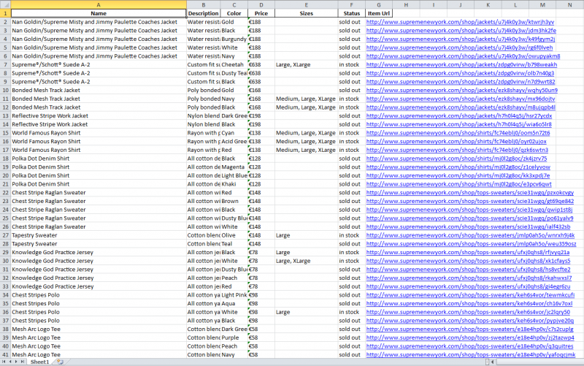
Task: Select Supreme/Schott Suede A-2 cell in row 7
Action: (99, 64)
